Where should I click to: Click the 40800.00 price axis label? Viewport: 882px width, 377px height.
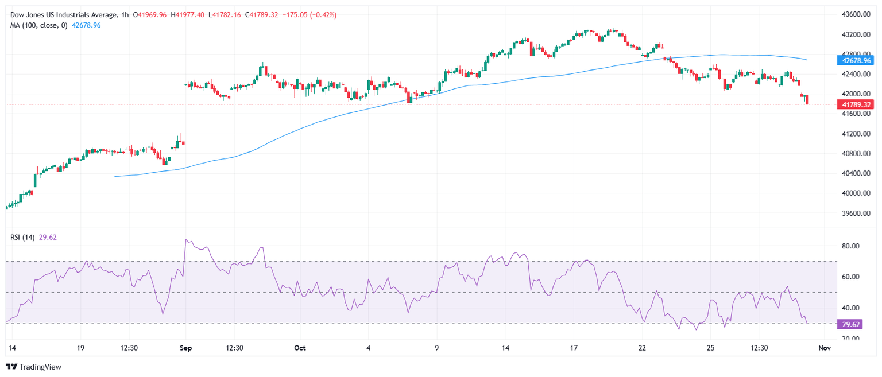coord(857,154)
